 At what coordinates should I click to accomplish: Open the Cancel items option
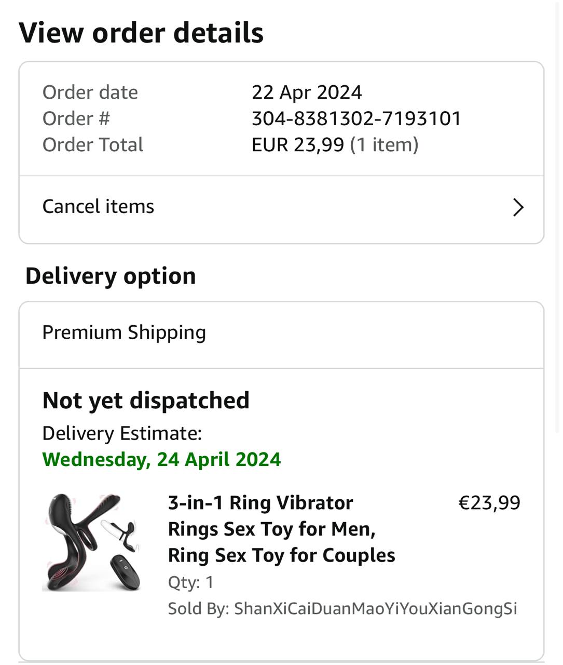pos(99,207)
